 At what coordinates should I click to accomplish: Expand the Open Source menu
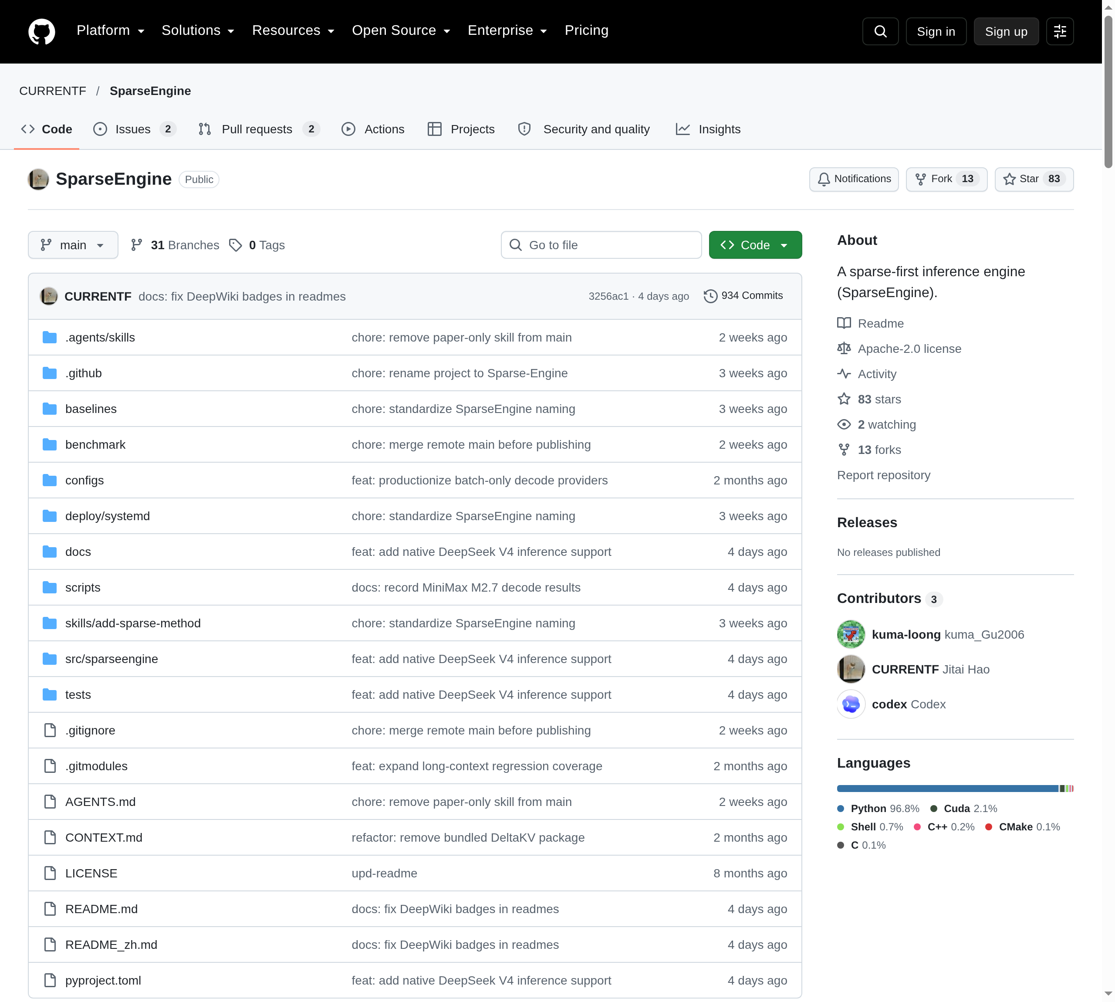[x=401, y=31]
